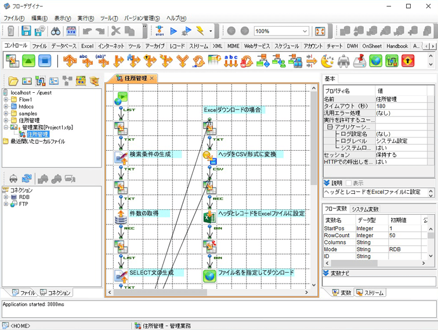This screenshot has height=330, width=438.
Task: Collapse the アプリケーシ property group
Action: pos(330,126)
